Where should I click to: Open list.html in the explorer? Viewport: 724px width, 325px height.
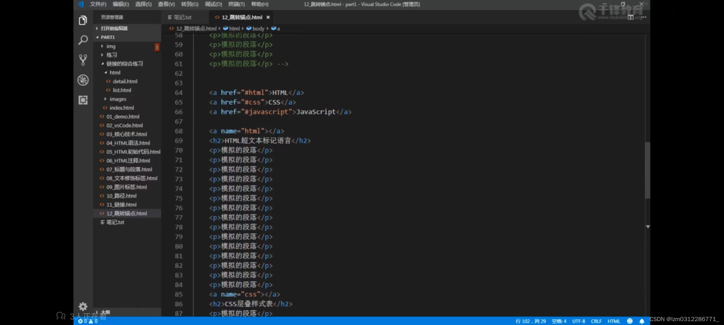pyautogui.click(x=127, y=90)
